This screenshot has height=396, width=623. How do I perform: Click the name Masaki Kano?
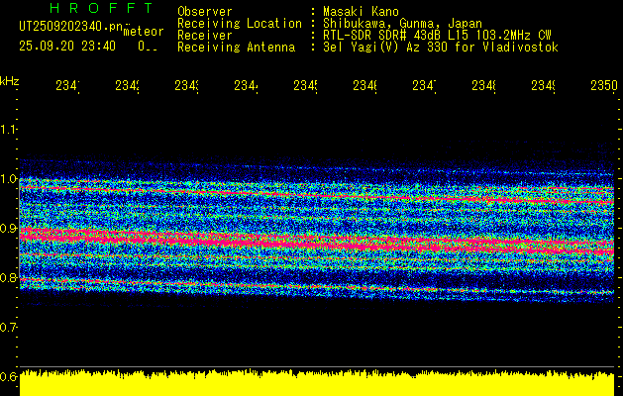[361, 11]
